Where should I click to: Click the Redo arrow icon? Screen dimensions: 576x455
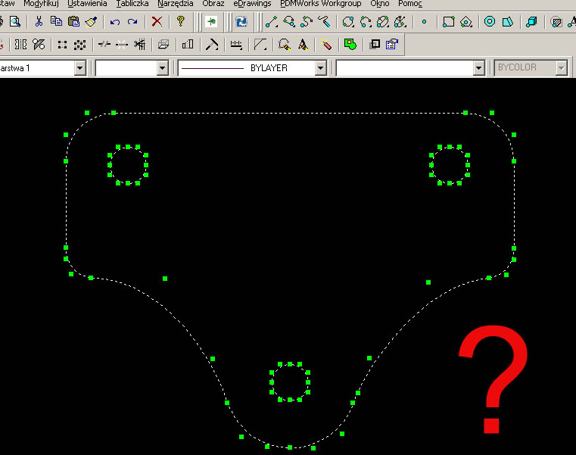132,22
